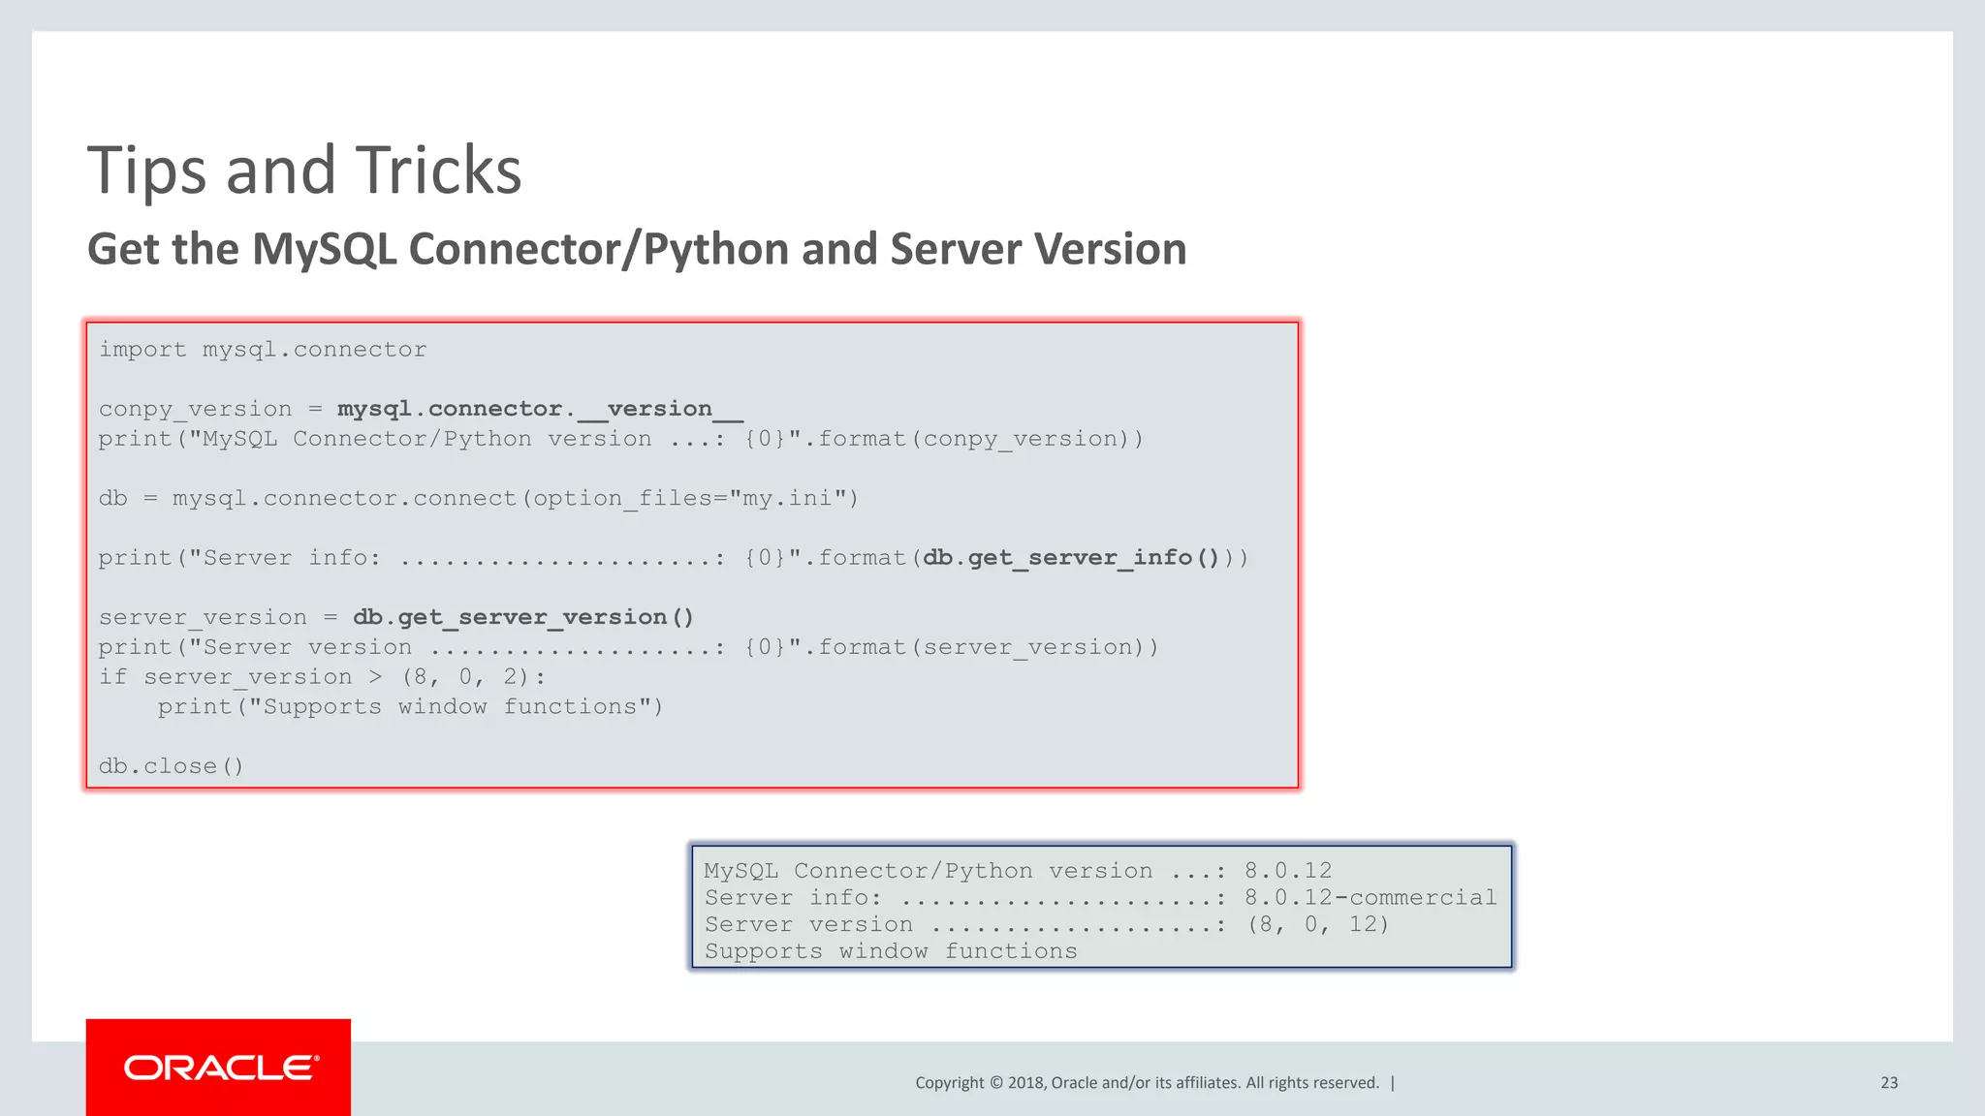This screenshot has width=1985, height=1116.
Task: Click the subtitle about Connector/Python and Server Version
Action: click(x=636, y=249)
